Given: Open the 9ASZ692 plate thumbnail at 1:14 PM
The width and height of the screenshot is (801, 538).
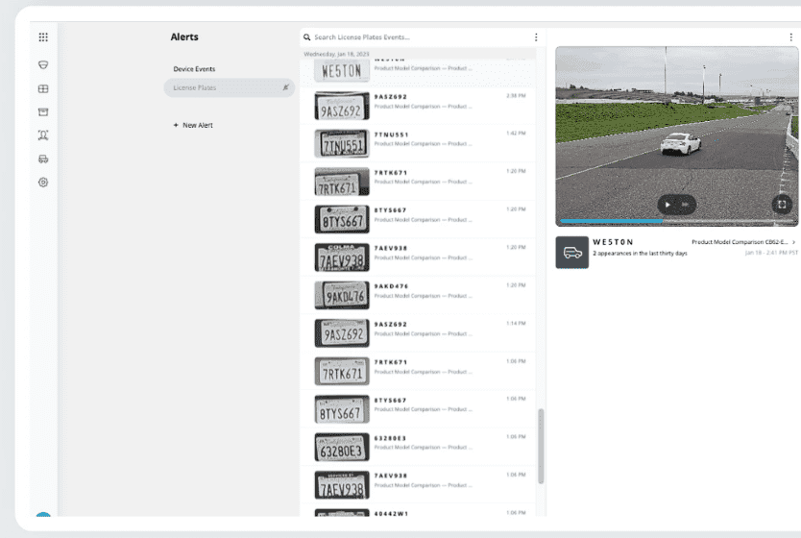Looking at the screenshot, I should pos(342,333).
